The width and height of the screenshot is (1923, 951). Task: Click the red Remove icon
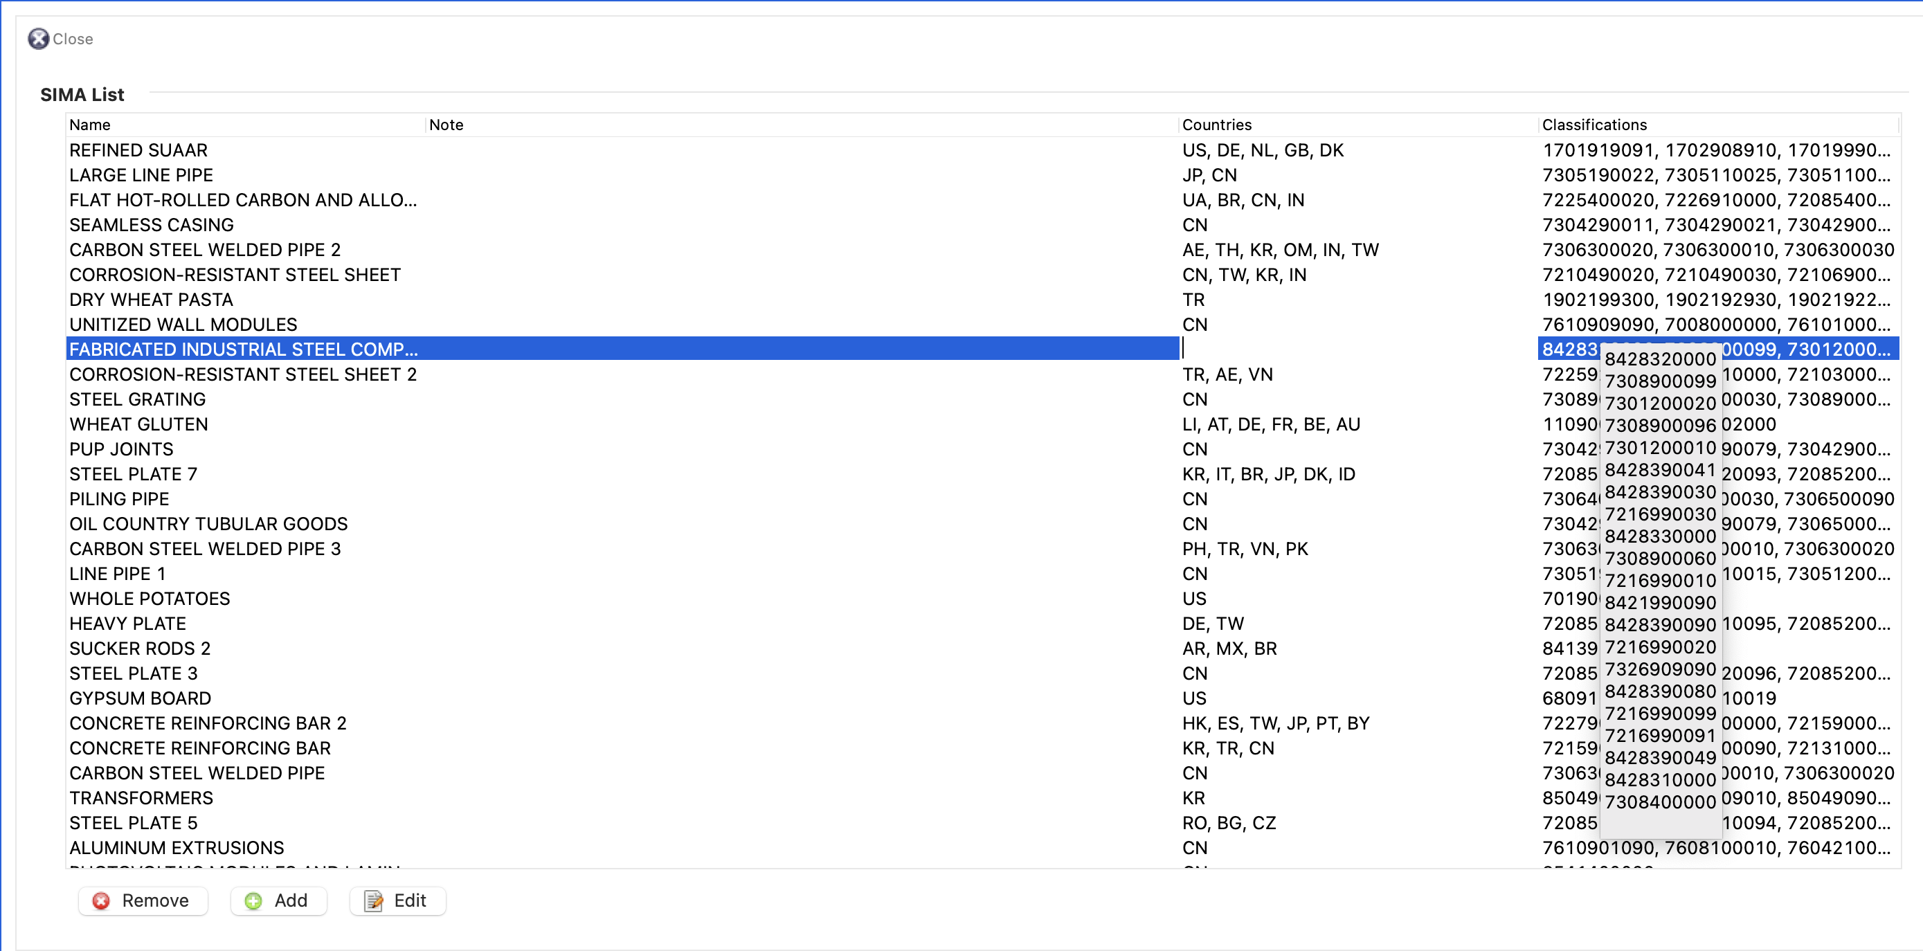point(101,901)
